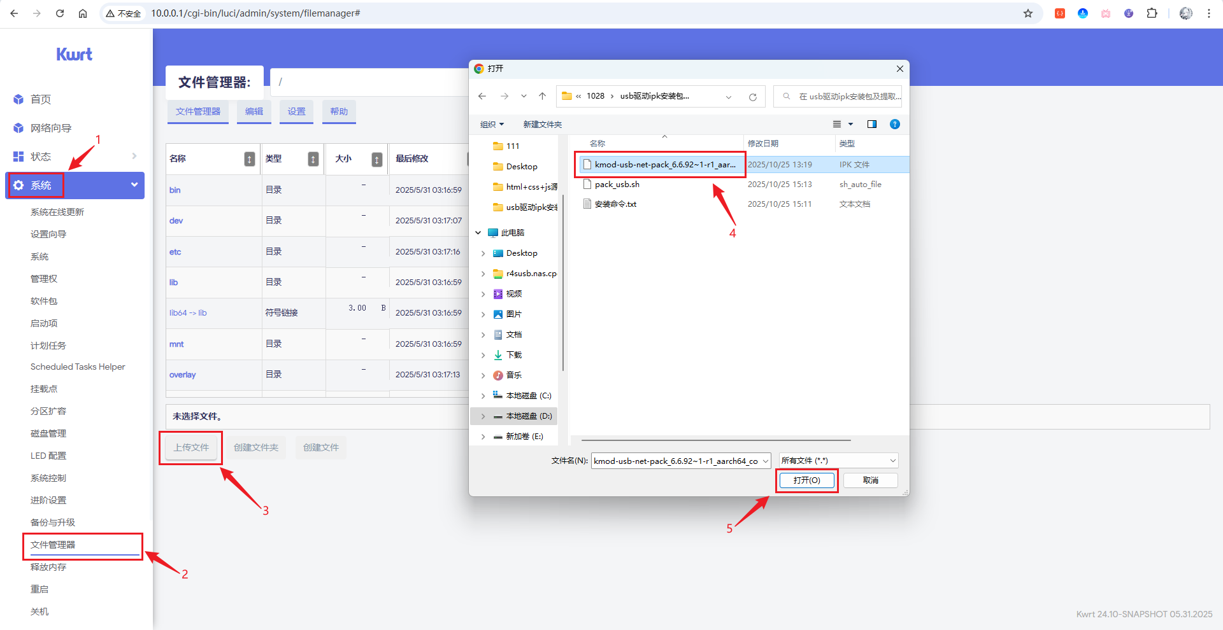This screenshot has width=1223, height=630.
Task: Click the 上传文件 button
Action: pos(191,447)
